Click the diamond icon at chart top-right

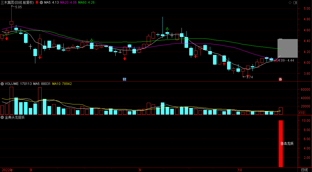tap(290, 2)
